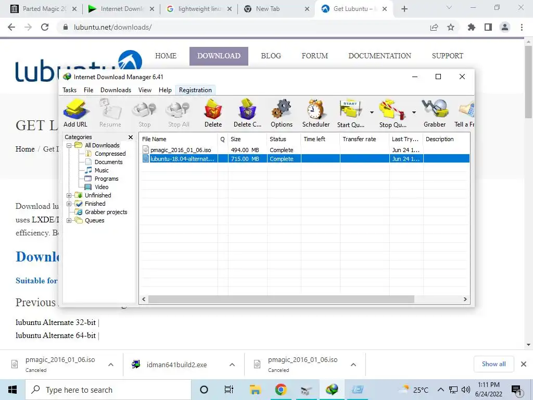Select the Music category

click(101, 170)
